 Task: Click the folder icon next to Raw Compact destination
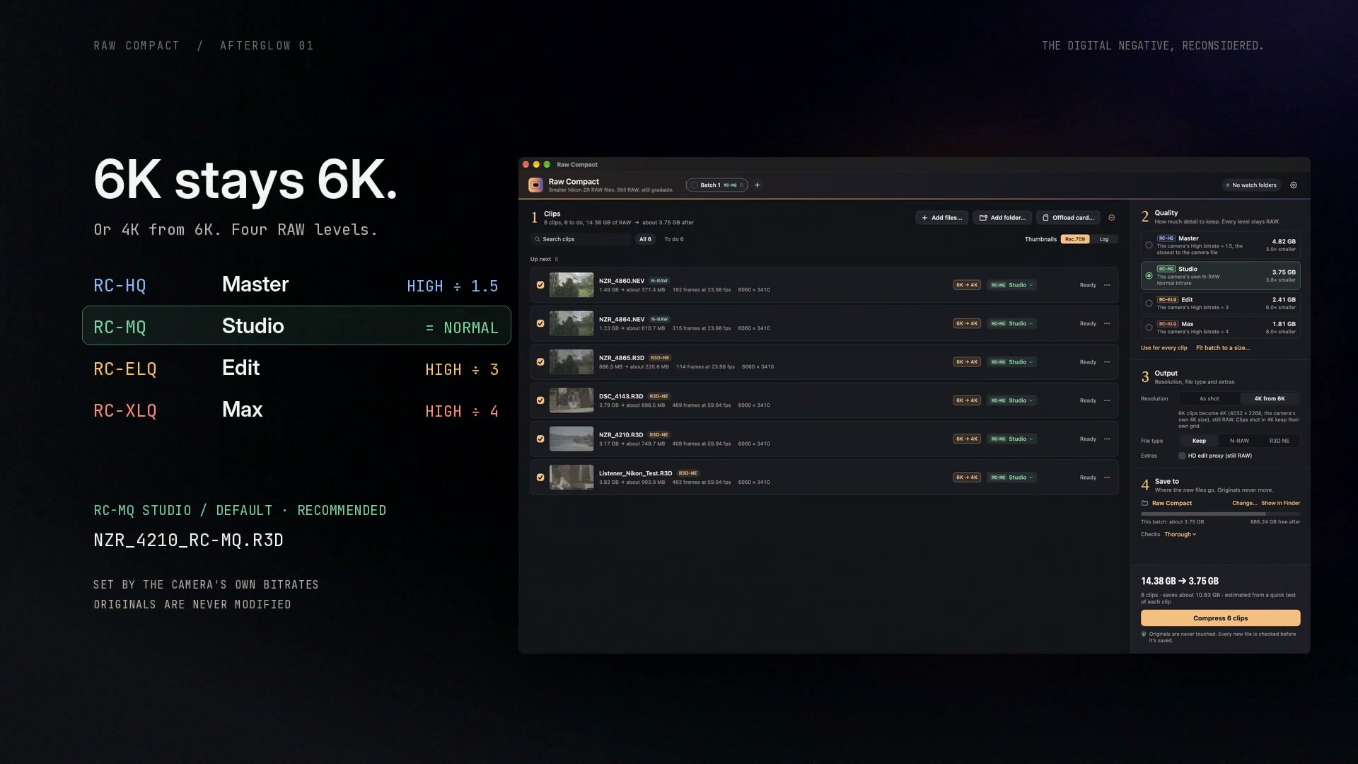click(1144, 503)
